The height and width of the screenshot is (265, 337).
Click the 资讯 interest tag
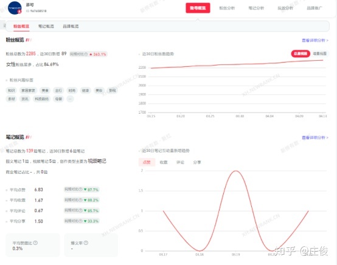[x=25, y=99]
